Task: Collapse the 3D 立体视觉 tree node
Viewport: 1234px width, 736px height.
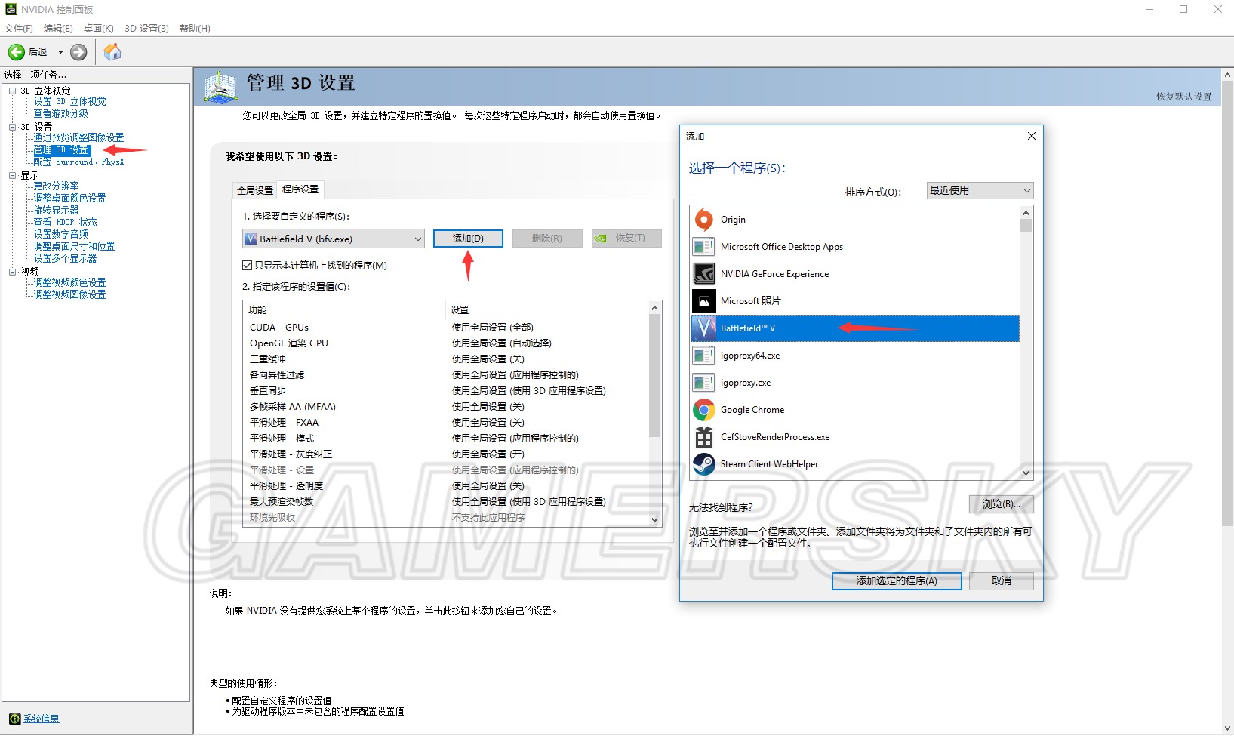Action: (12, 91)
